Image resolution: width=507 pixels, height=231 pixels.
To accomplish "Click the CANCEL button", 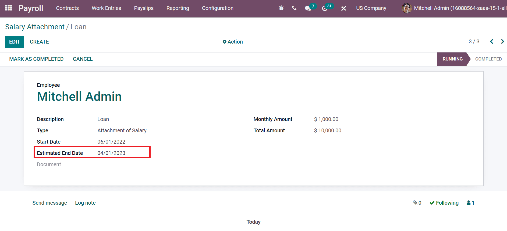I will (83, 59).
